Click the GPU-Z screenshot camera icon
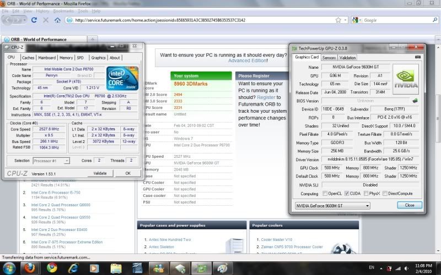This screenshot has width=441, height=275. pos(418,57)
